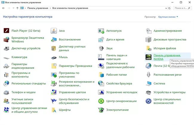
Task: Expand the chevron after Панель управления breadcrumb
Action: coord(50,8)
